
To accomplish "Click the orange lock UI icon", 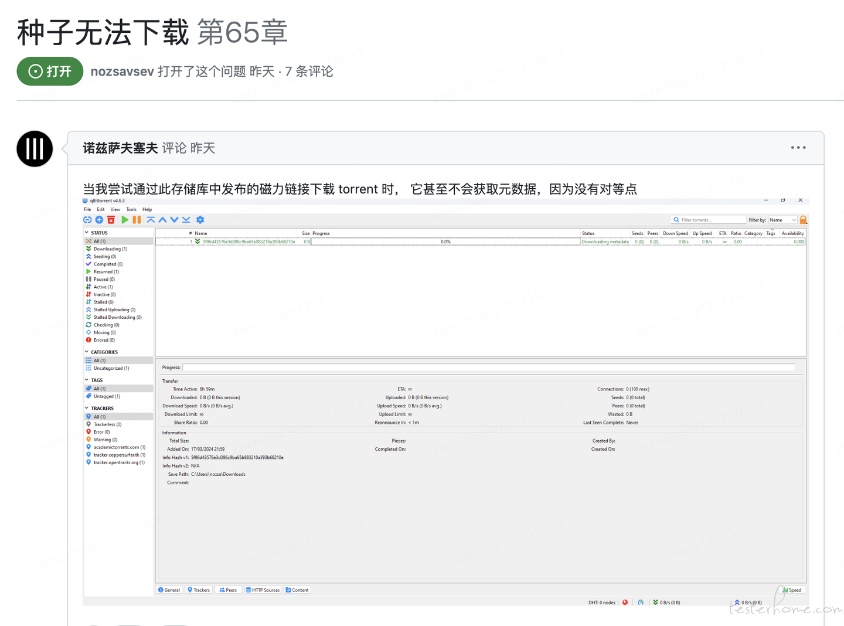I will (x=804, y=220).
